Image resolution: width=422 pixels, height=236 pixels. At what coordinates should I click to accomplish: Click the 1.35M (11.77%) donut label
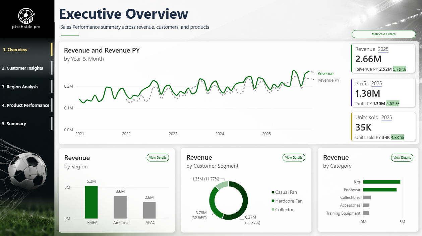coord(206,179)
